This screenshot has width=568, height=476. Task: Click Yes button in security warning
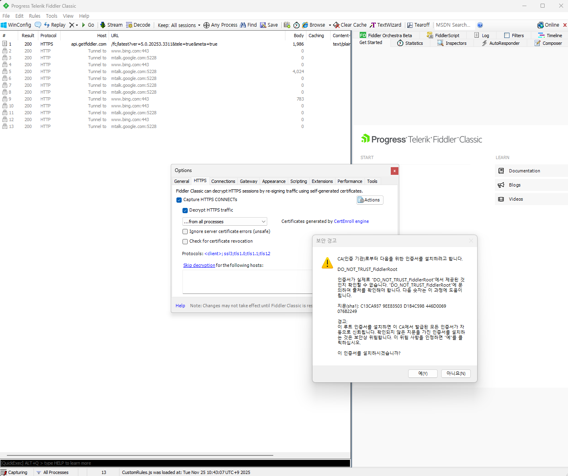pyautogui.click(x=423, y=373)
